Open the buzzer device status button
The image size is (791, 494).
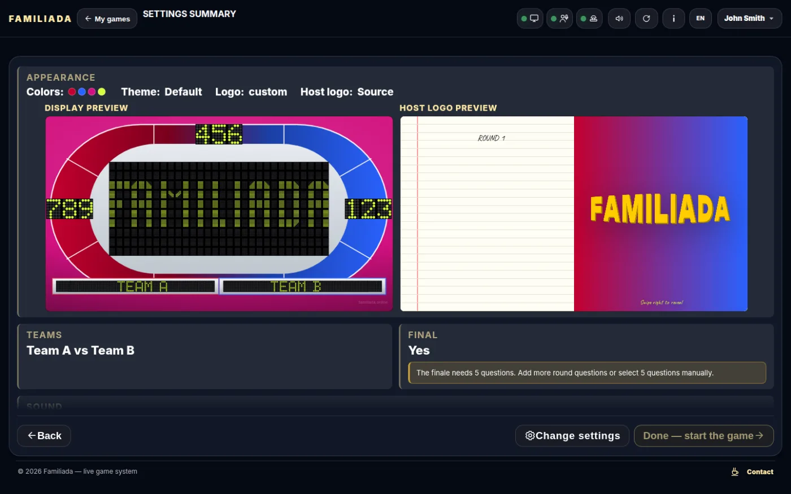point(589,19)
